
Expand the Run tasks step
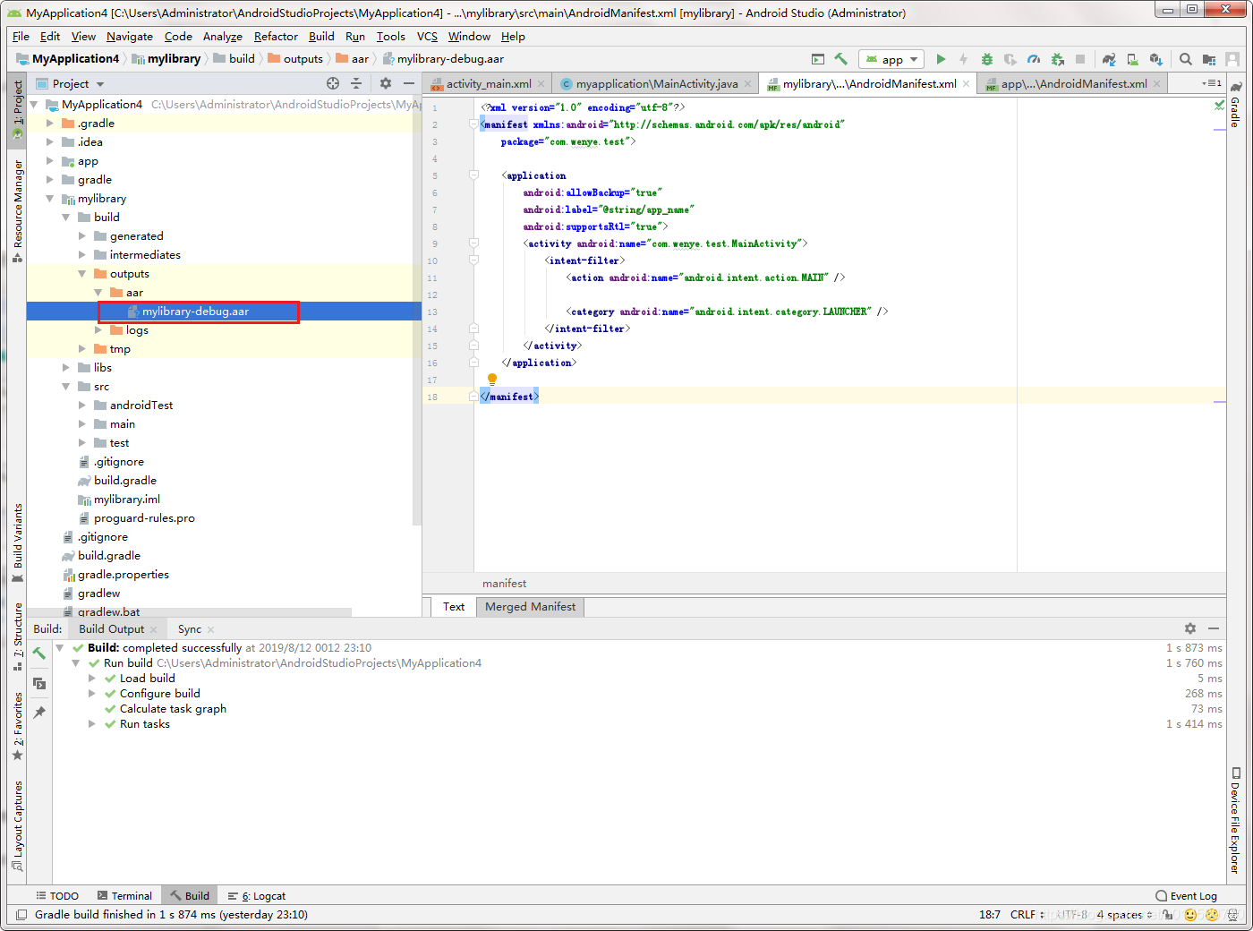(x=91, y=724)
